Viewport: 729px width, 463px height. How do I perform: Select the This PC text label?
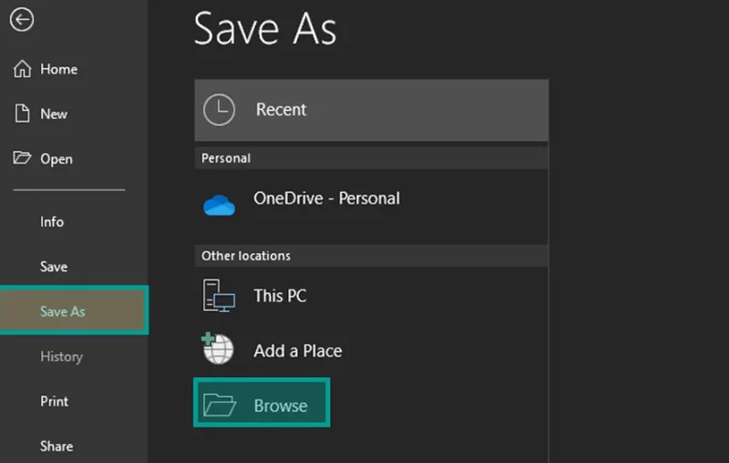(x=280, y=296)
